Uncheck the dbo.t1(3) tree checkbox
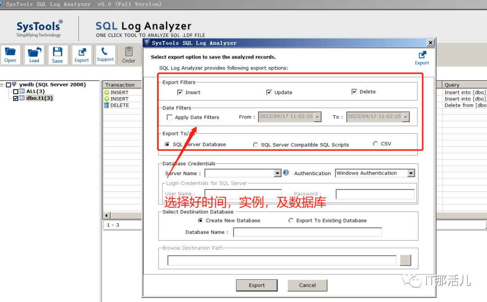The width and height of the screenshot is (487, 302). [x=15, y=98]
